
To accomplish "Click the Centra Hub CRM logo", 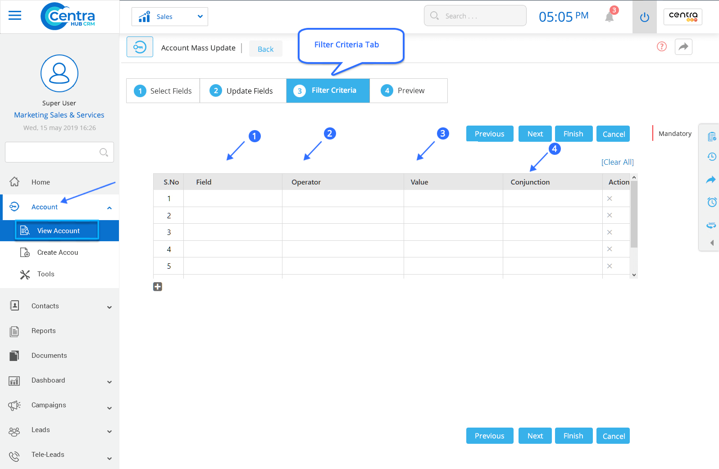I will [x=68, y=17].
